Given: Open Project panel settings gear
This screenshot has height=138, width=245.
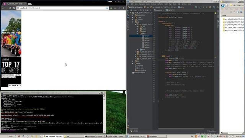Looking at the screenshot, I should [x=147, y=10].
